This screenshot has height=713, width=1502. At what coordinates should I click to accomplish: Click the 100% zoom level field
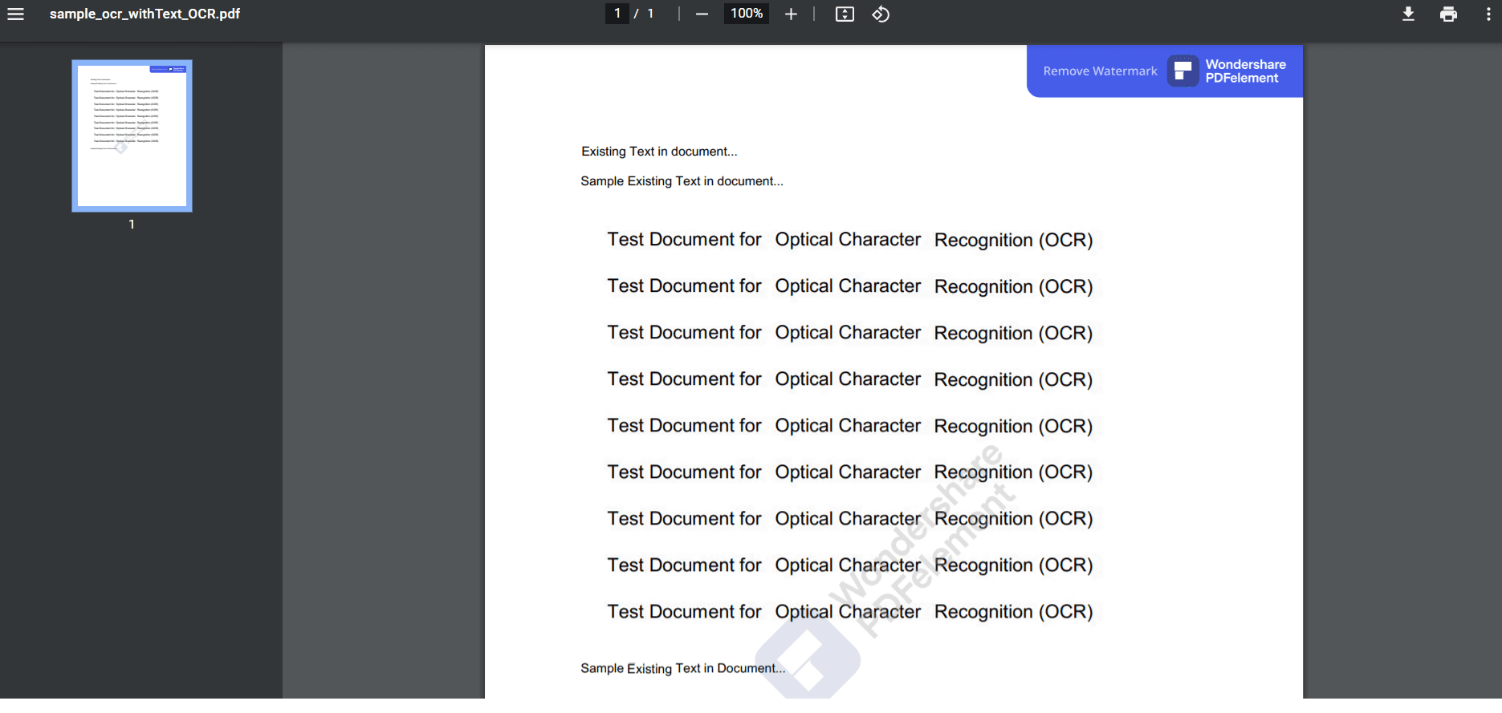coord(747,13)
